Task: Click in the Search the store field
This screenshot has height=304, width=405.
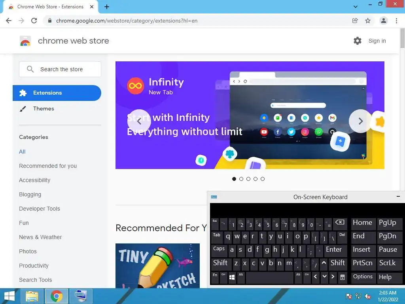Action: (60, 69)
